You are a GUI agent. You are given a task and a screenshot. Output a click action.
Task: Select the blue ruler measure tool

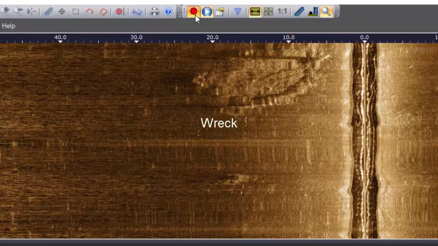click(x=48, y=12)
